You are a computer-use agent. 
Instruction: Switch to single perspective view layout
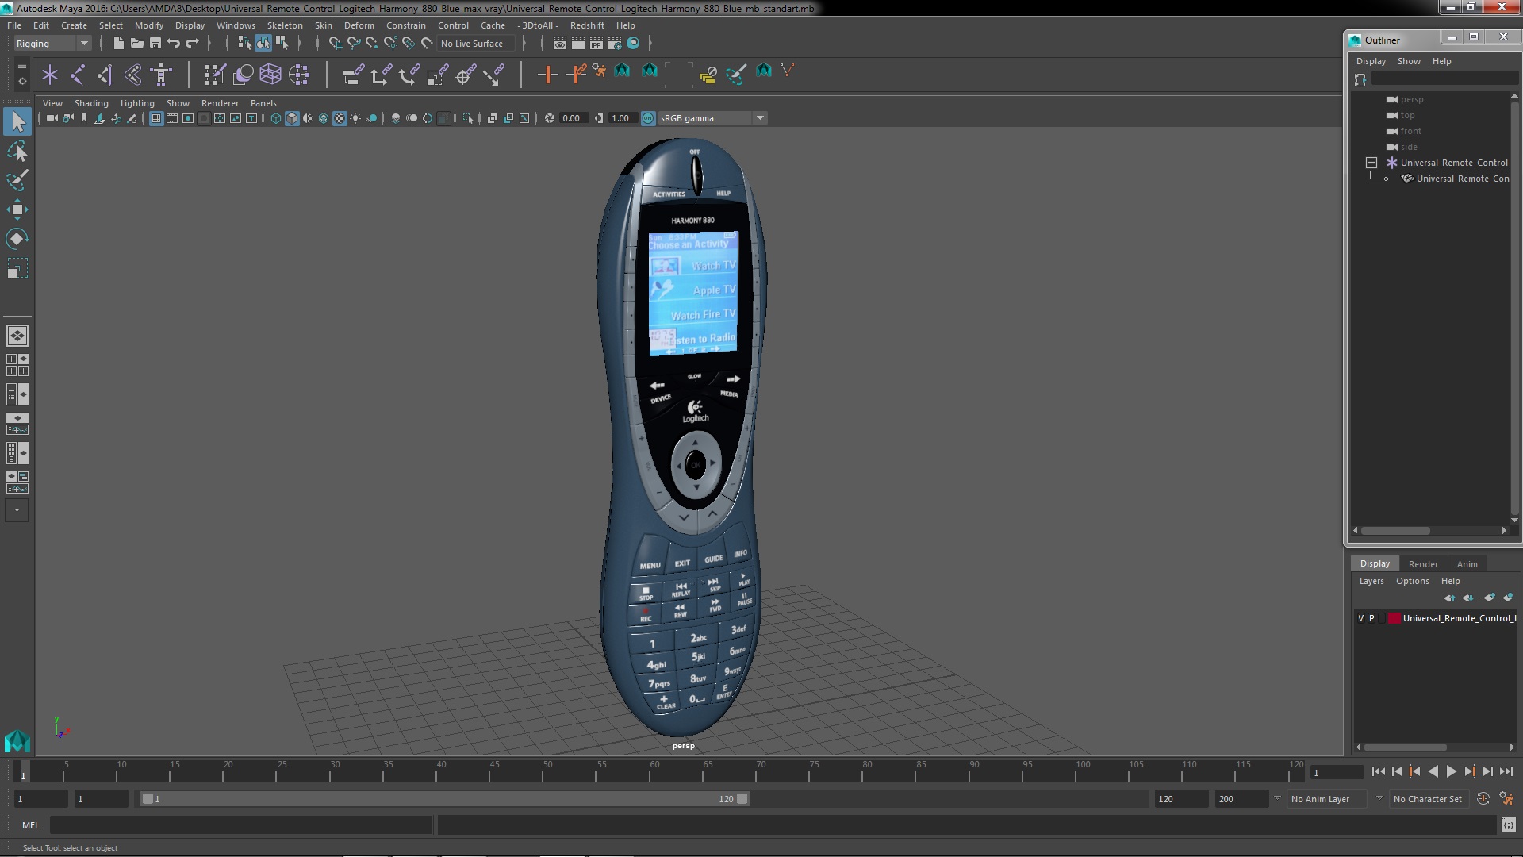[17, 336]
